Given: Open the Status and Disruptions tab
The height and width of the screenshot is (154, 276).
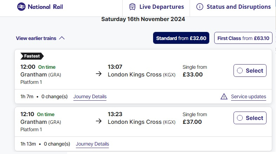Looking at the screenshot, I should coord(233,7).
